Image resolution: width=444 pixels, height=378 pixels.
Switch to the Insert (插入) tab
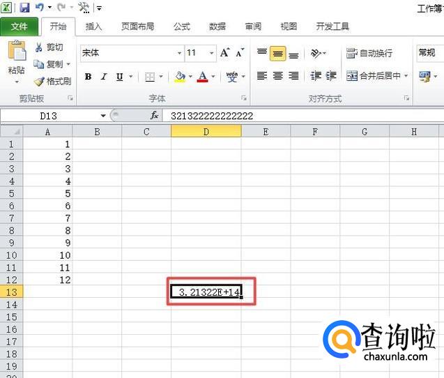pos(93,27)
